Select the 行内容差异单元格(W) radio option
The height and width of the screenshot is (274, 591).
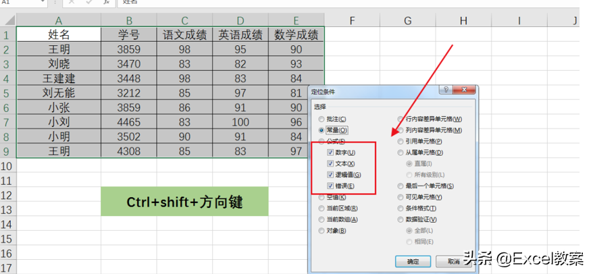(430, 119)
